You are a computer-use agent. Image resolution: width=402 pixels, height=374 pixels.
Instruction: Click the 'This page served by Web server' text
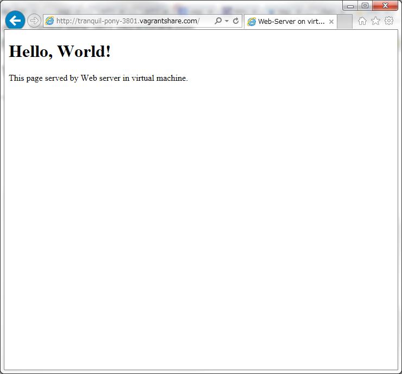98,78
